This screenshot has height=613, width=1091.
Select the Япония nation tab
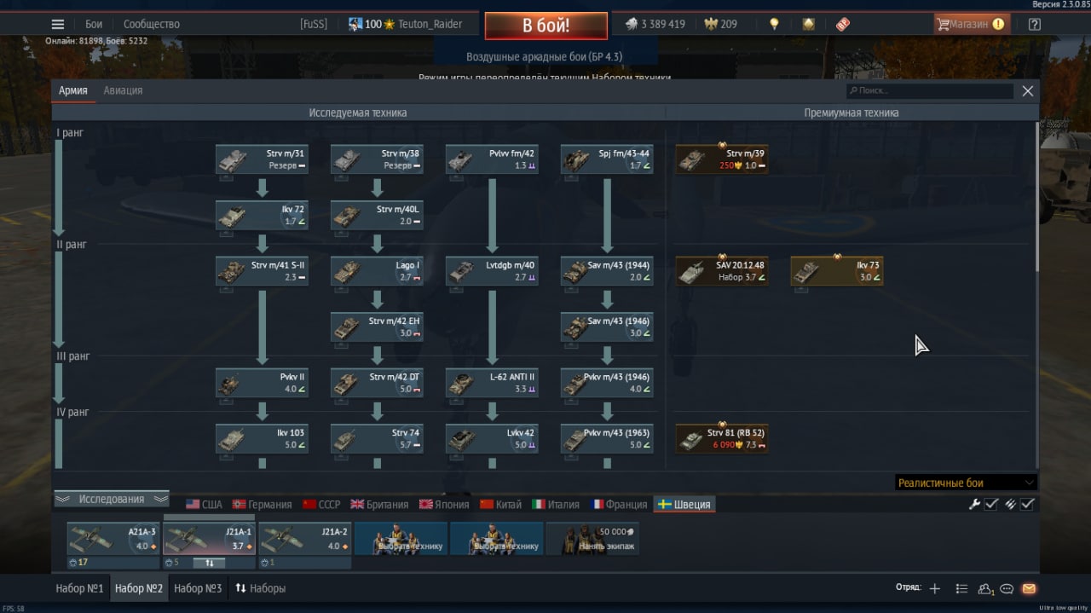pyautogui.click(x=444, y=504)
